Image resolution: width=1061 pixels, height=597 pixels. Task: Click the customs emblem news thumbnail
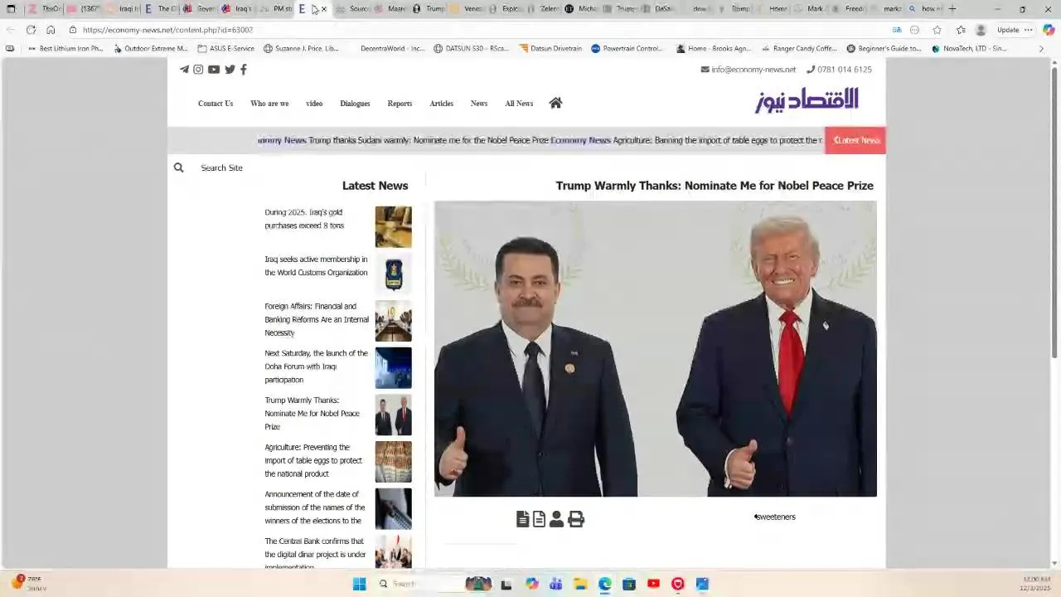pyautogui.click(x=393, y=274)
